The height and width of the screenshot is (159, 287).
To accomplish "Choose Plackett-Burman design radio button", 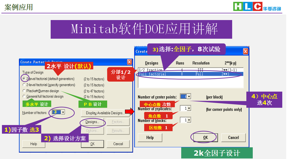I will (24, 91).
